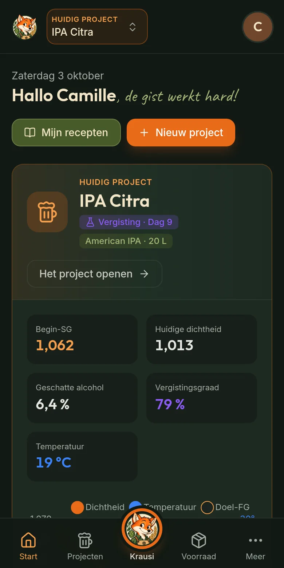
Task: Go to the Start tab
Action: click(x=28, y=546)
